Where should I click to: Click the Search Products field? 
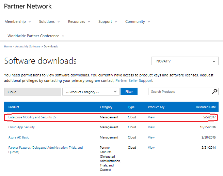tap(179, 91)
